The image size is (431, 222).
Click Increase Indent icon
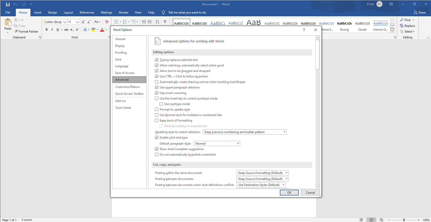click(x=150, y=22)
